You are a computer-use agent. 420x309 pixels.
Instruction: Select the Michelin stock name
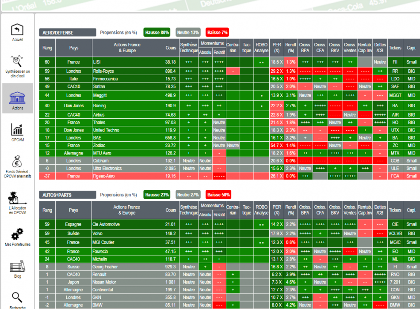coord(99,259)
